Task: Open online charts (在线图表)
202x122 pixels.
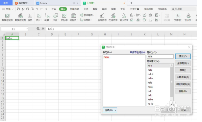Action: 113,17
